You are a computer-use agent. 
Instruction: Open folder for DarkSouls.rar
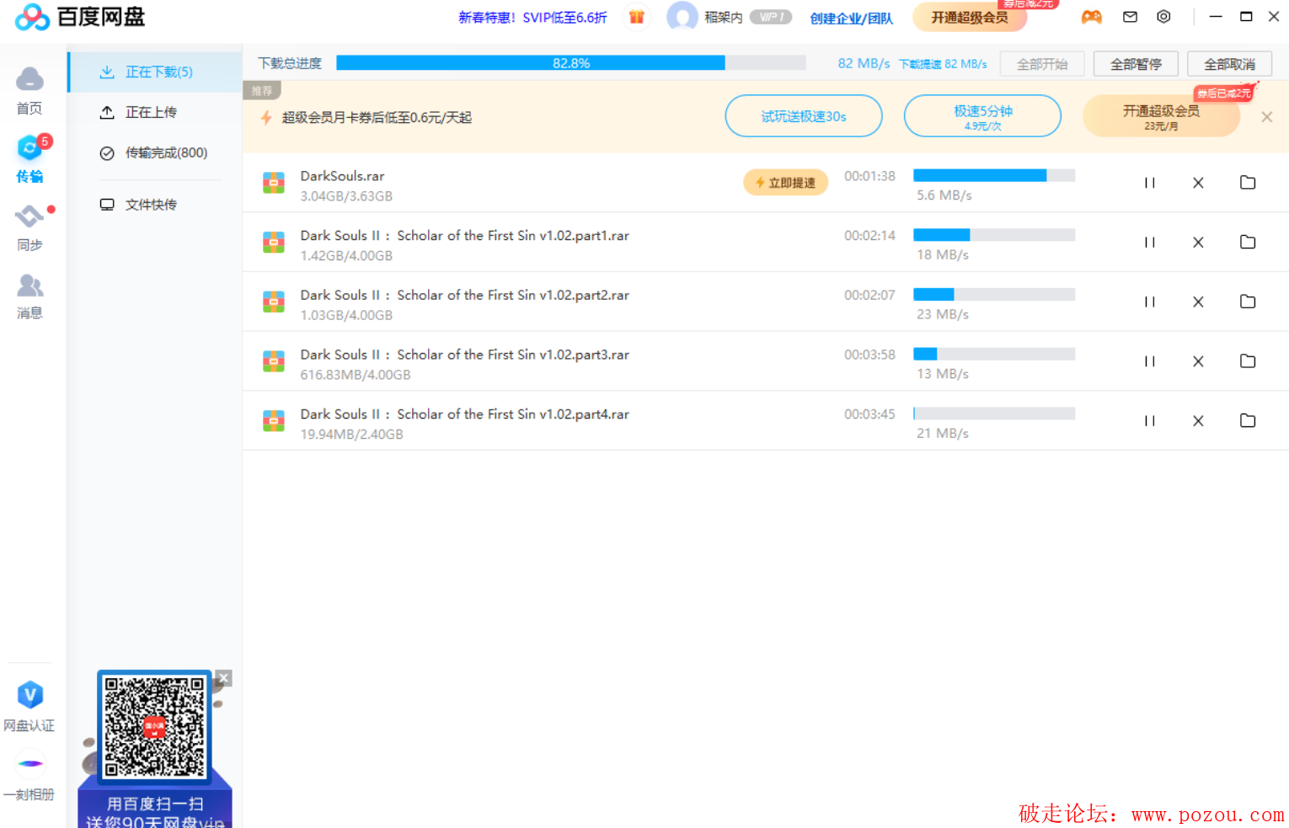tap(1248, 183)
